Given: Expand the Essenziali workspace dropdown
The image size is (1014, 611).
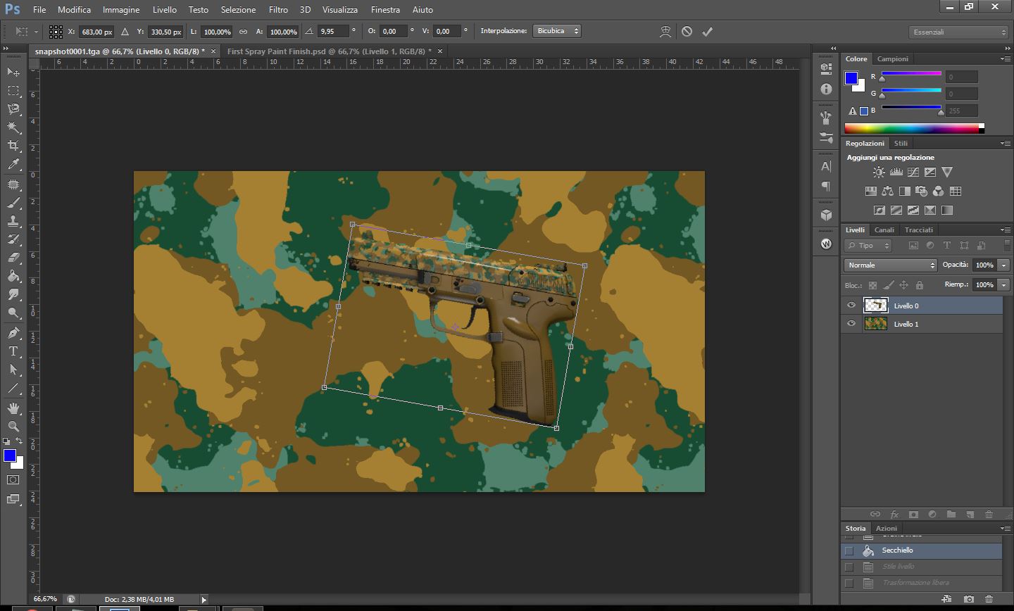Looking at the screenshot, I should click(959, 32).
